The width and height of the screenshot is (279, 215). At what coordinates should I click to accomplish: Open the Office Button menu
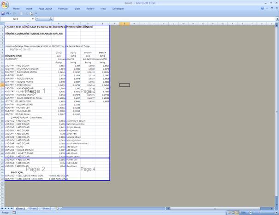click(5, 5)
